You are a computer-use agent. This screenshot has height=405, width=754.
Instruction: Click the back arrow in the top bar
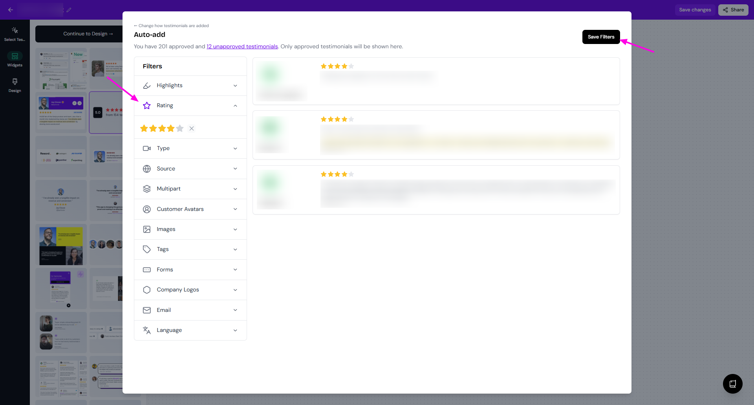11,10
